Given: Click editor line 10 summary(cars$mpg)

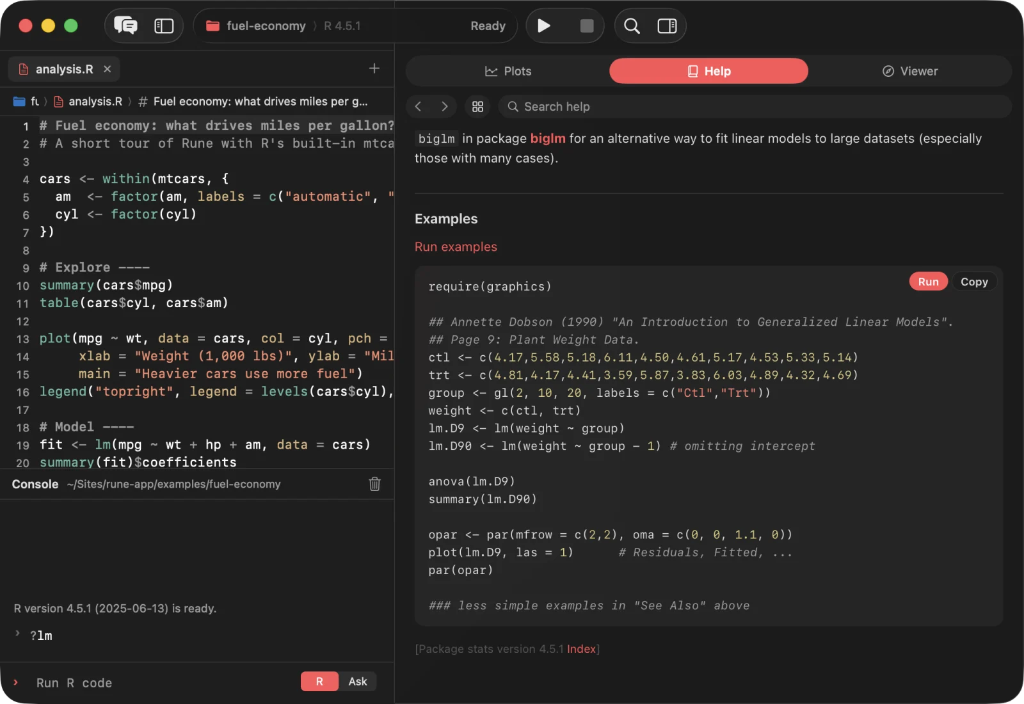Looking at the screenshot, I should click(106, 285).
